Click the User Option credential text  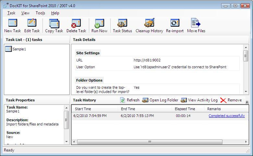pos(180,67)
